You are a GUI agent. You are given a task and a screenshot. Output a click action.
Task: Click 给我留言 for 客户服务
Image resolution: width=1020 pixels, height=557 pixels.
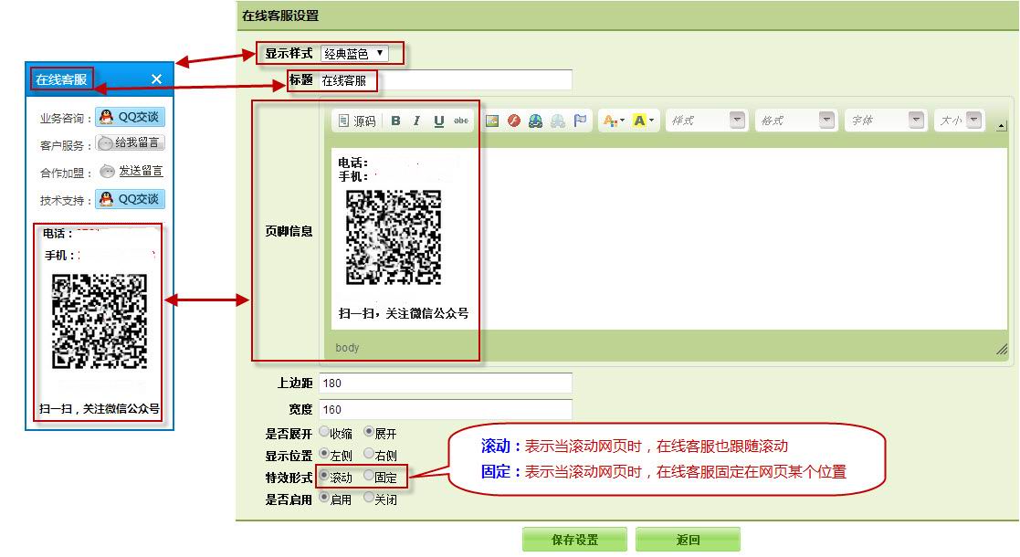130,142
